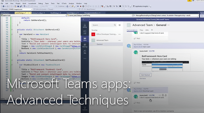Open the Debug configuration dropdown

(x=37, y=6)
